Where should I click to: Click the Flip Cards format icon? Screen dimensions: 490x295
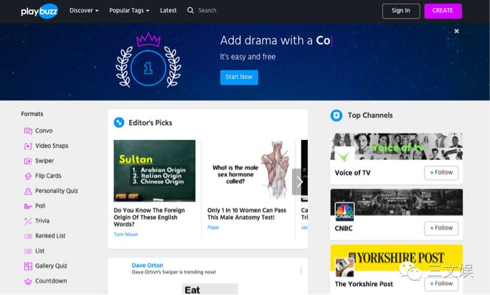(28, 176)
